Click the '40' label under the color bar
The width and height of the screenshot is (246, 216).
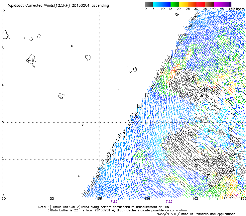coord(213,9)
